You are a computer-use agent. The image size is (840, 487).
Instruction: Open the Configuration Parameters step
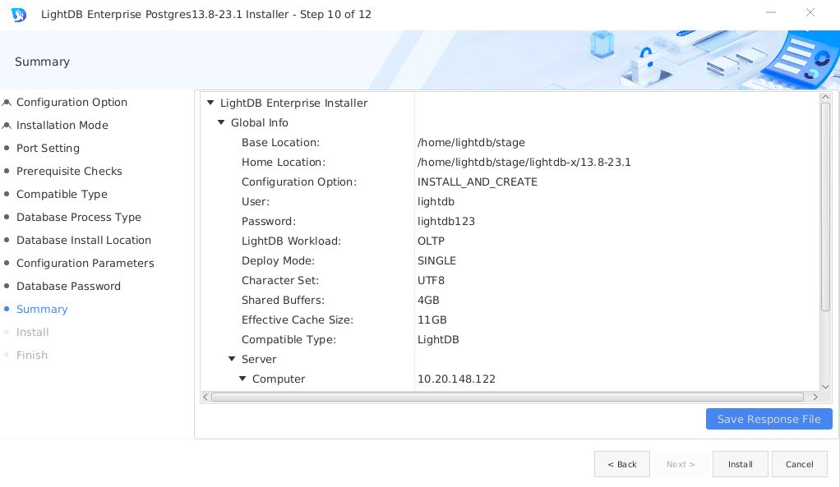85,264
